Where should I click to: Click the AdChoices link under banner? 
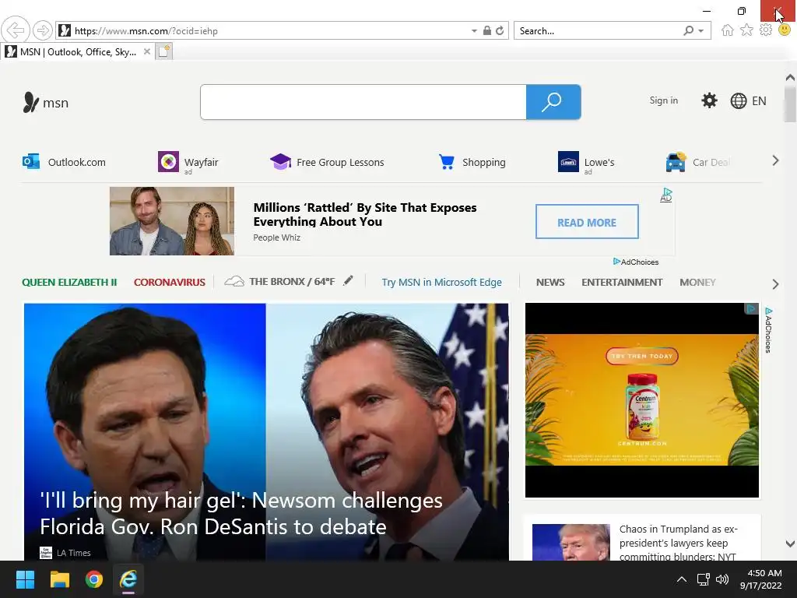click(x=636, y=262)
